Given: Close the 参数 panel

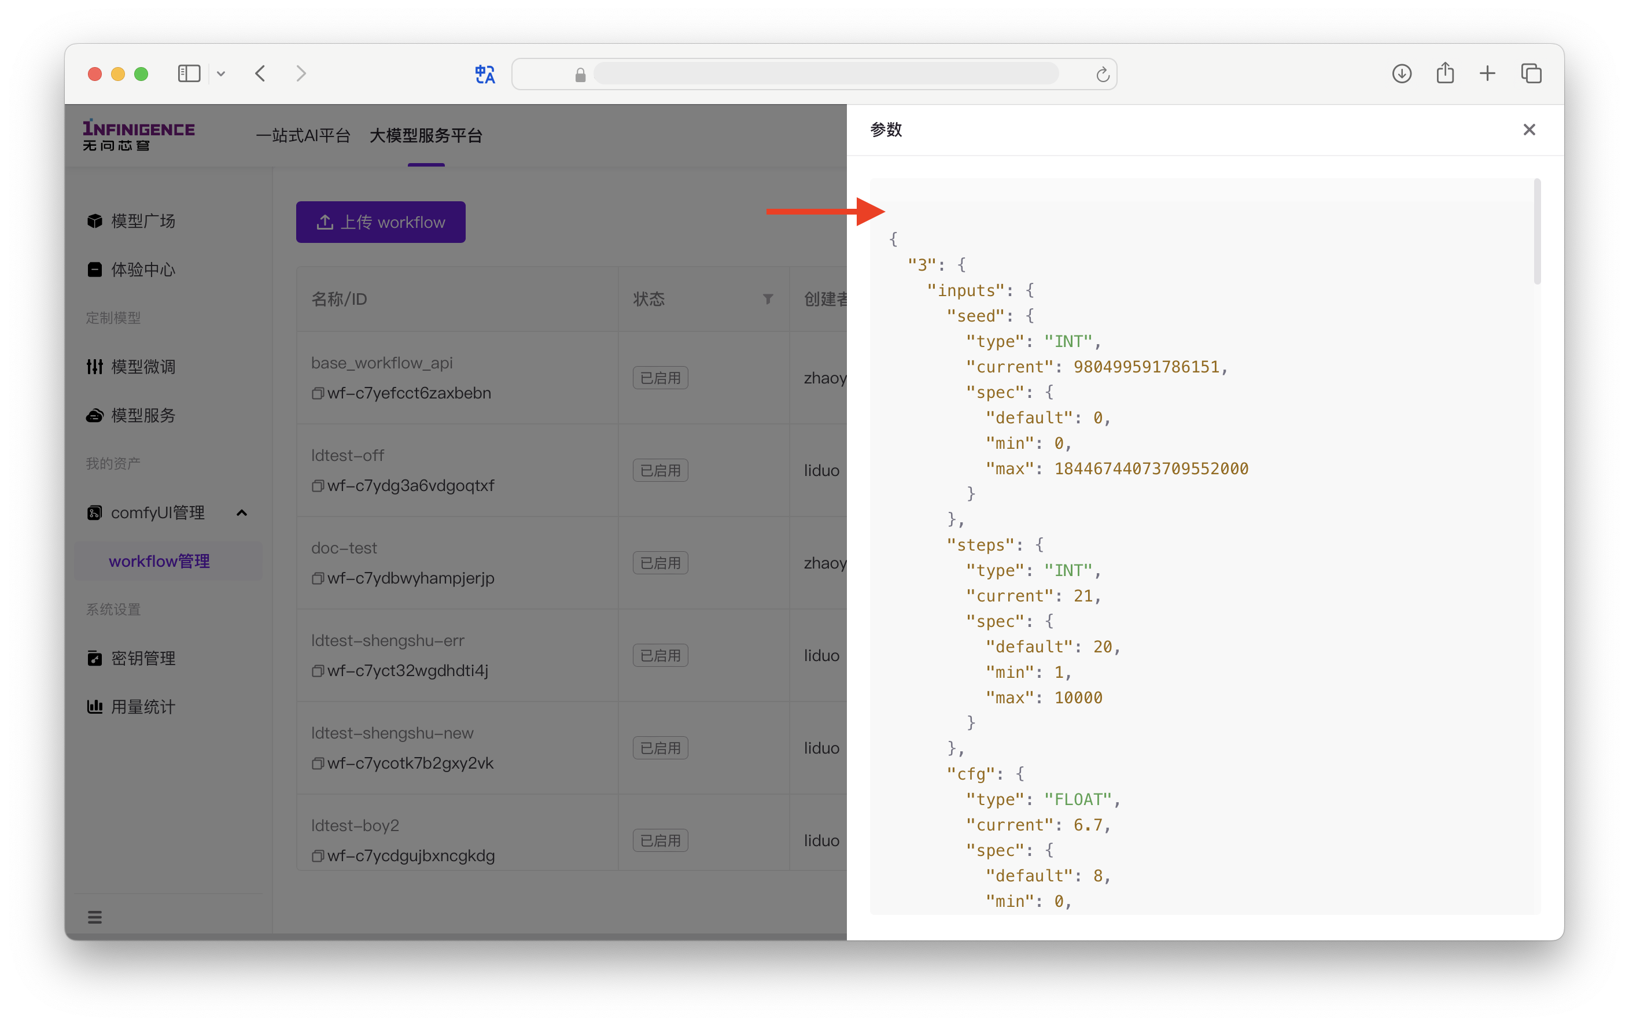Looking at the screenshot, I should tap(1528, 130).
